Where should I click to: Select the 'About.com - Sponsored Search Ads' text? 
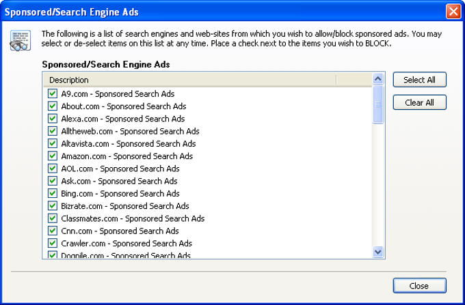(124, 106)
